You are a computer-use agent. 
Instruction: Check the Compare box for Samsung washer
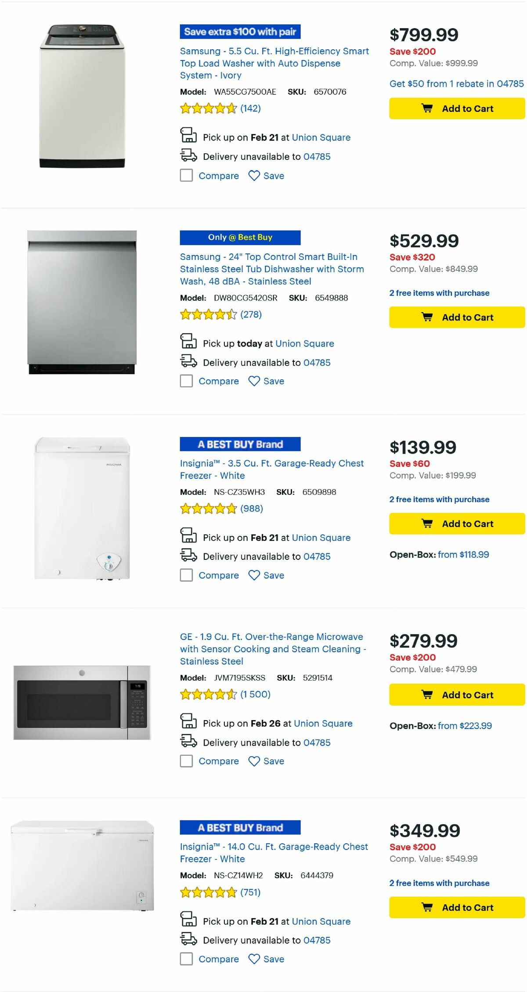(x=186, y=176)
